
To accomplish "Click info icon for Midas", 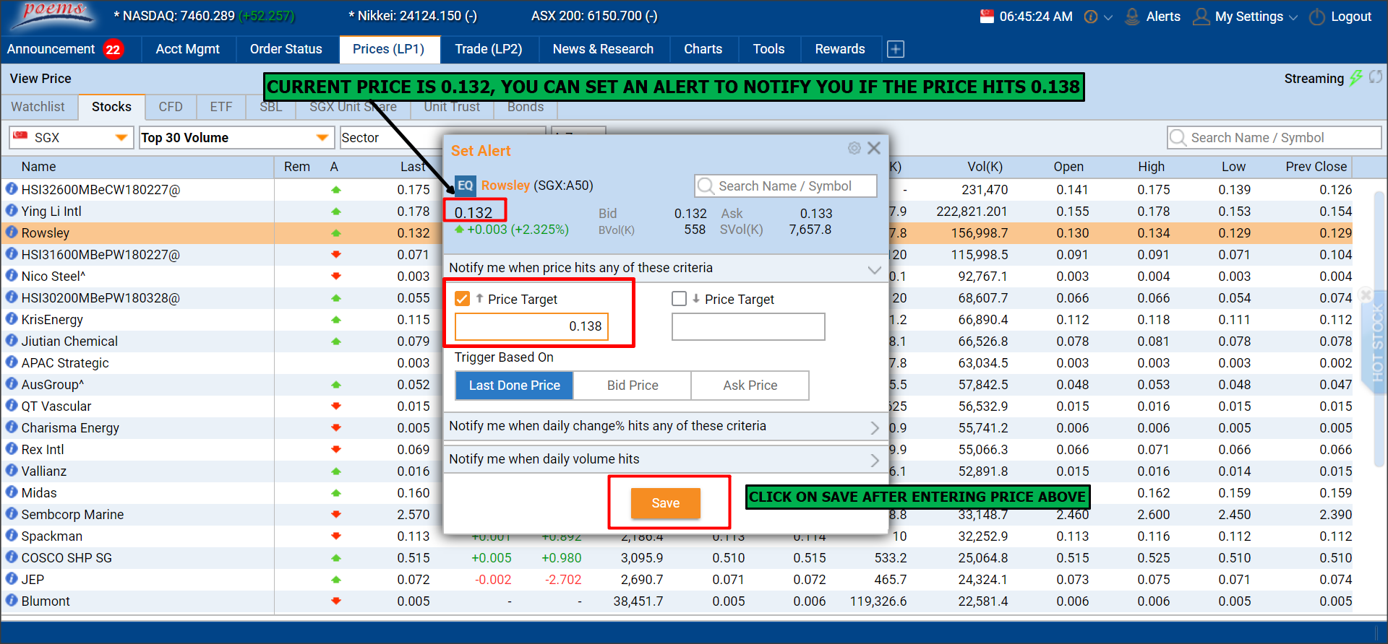I will (12, 492).
